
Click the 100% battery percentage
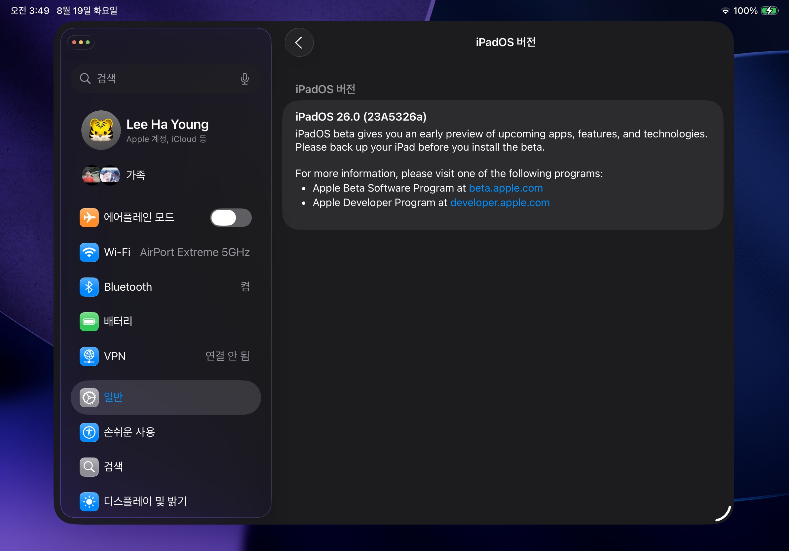pyautogui.click(x=745, y=11)
